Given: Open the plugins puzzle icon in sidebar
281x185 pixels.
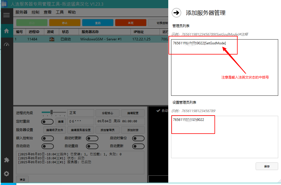Looking at the screenshot, I should 6,160.
